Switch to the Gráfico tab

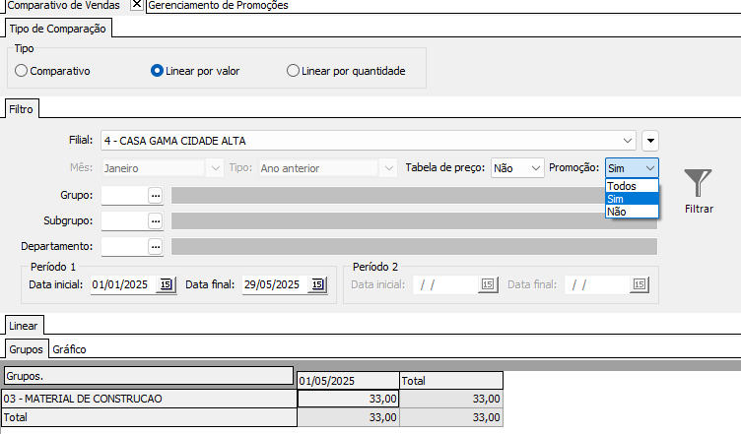[x=69, y=348]
